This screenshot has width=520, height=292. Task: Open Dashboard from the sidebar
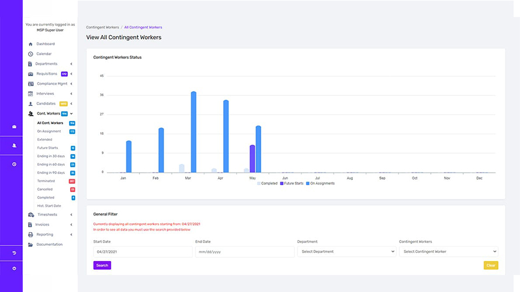click(46, 44)
